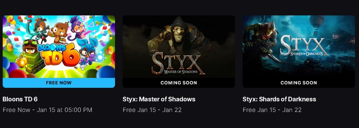Screen dimensions: 359x128
Task: Click COMING SOON banner on Master of Shadows
Action: (x=179, y=83)
